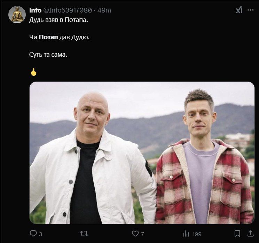Image resolution: width=259 pixels, height=243 pixels.
Task: Click the @Info53917080 handle
Action: point(68,10)
